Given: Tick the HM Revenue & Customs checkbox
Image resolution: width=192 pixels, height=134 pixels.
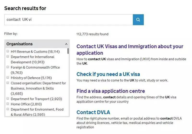Looking at the screenshot, I should [8, 51].
